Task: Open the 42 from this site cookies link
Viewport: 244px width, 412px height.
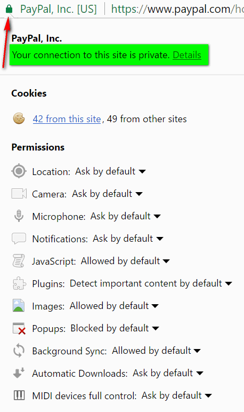Action: [x=67, y=119]
